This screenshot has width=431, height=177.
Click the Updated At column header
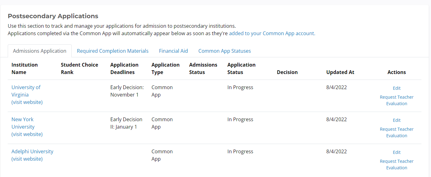tap(340, 72)
